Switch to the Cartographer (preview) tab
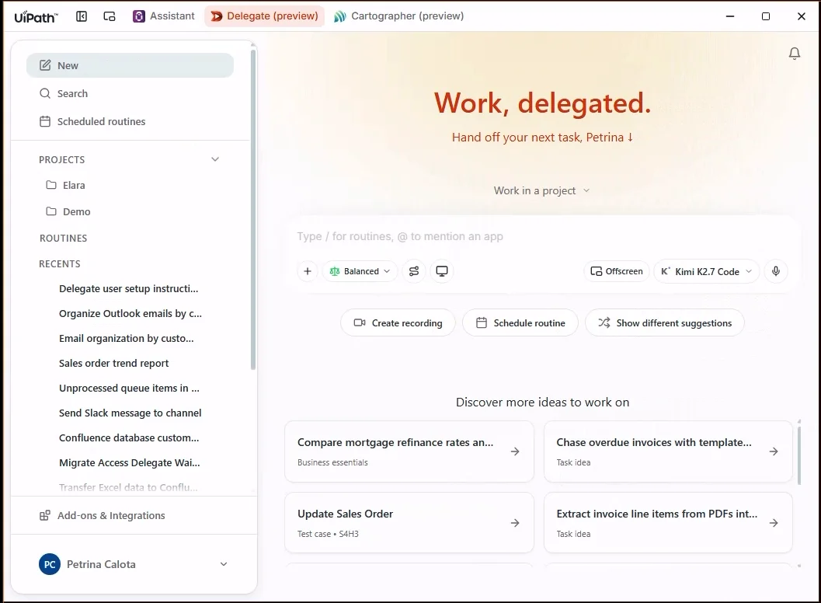Viewport: 821px width, 603px height. 398,16
